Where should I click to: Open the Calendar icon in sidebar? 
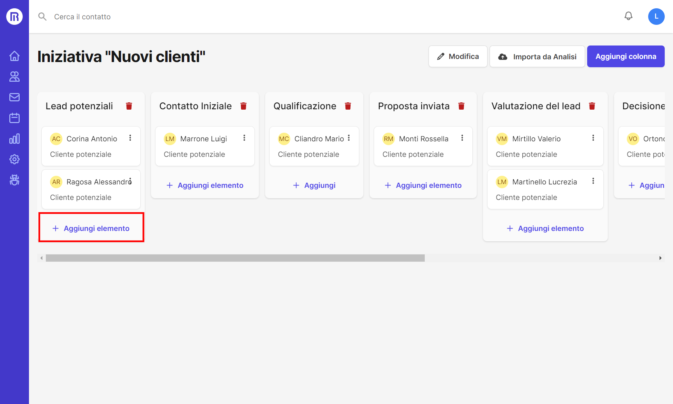[x=14, y=118]
